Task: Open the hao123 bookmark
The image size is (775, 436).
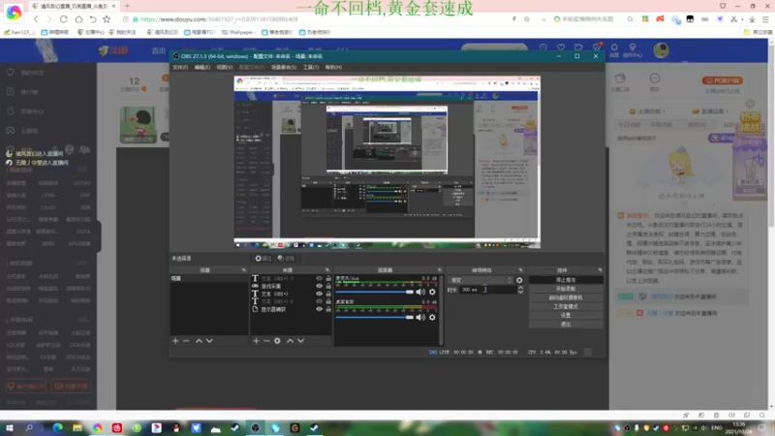Action: pyautogui.click(x=19, y=32)
